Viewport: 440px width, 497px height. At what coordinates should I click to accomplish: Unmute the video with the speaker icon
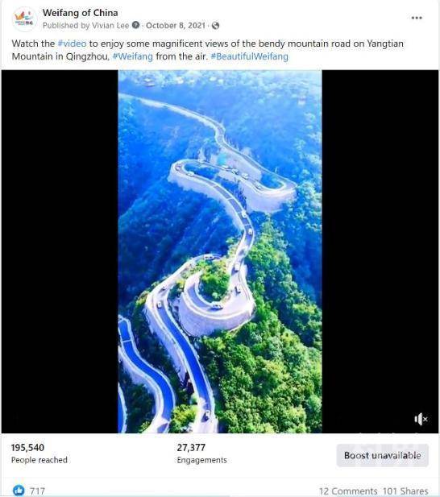(x=421, y=419)
